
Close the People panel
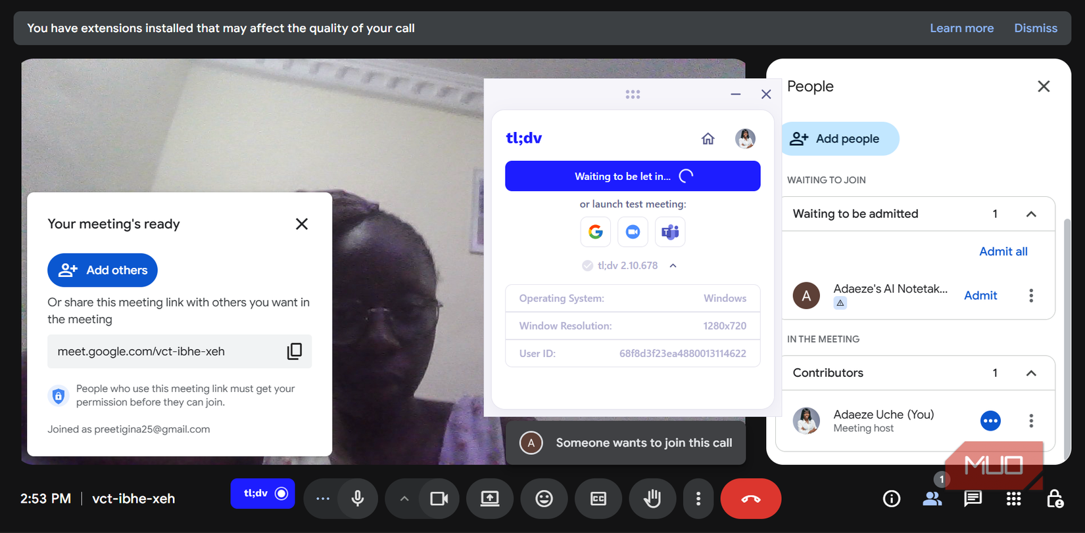[x=1044, y=86]
